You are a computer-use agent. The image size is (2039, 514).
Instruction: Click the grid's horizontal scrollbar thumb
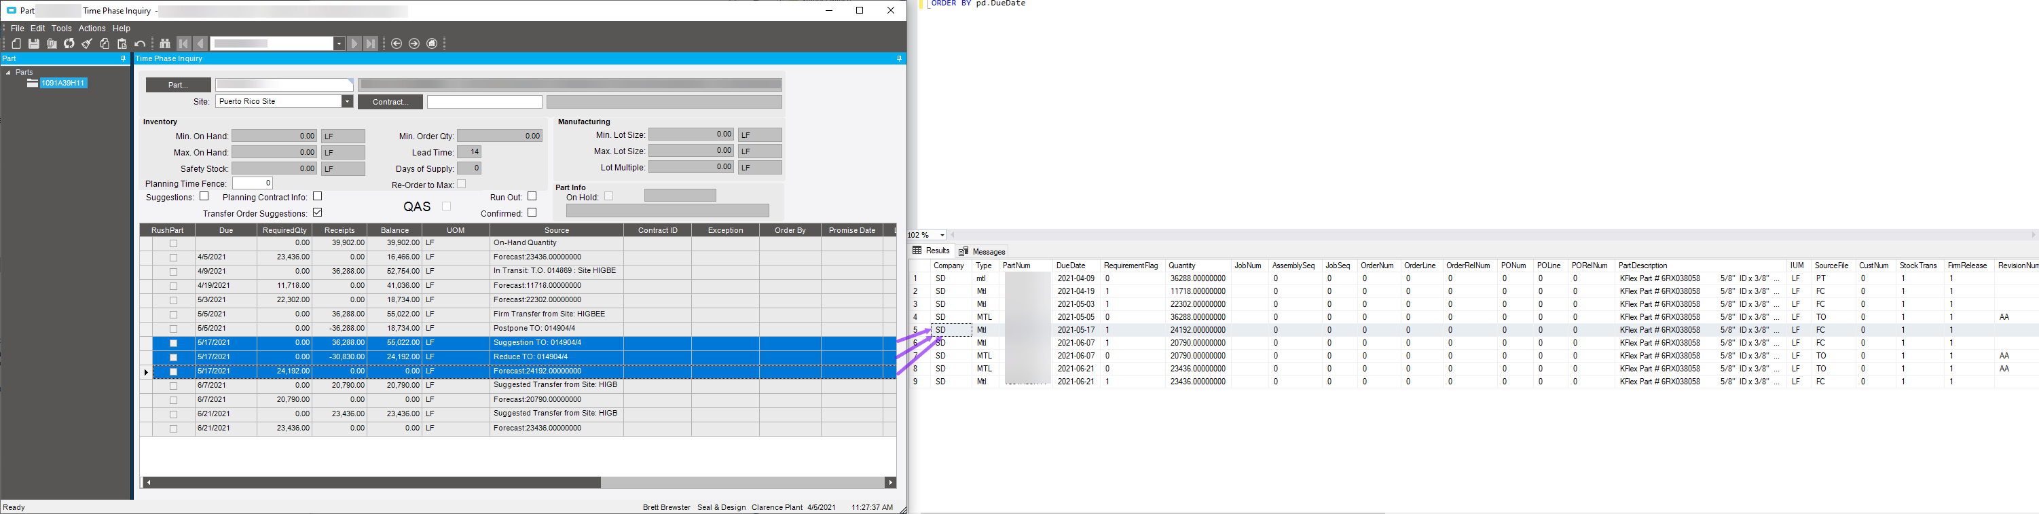pyautogui.click(x=377, y=482)
